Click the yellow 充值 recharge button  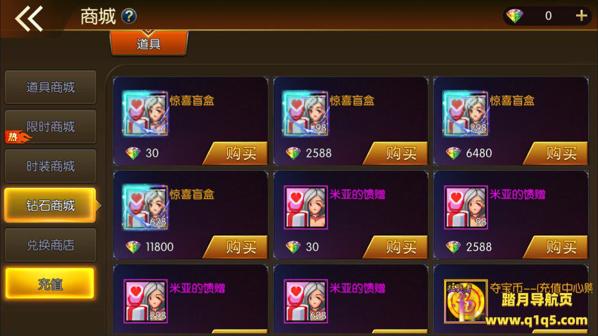tap(50, 284)
